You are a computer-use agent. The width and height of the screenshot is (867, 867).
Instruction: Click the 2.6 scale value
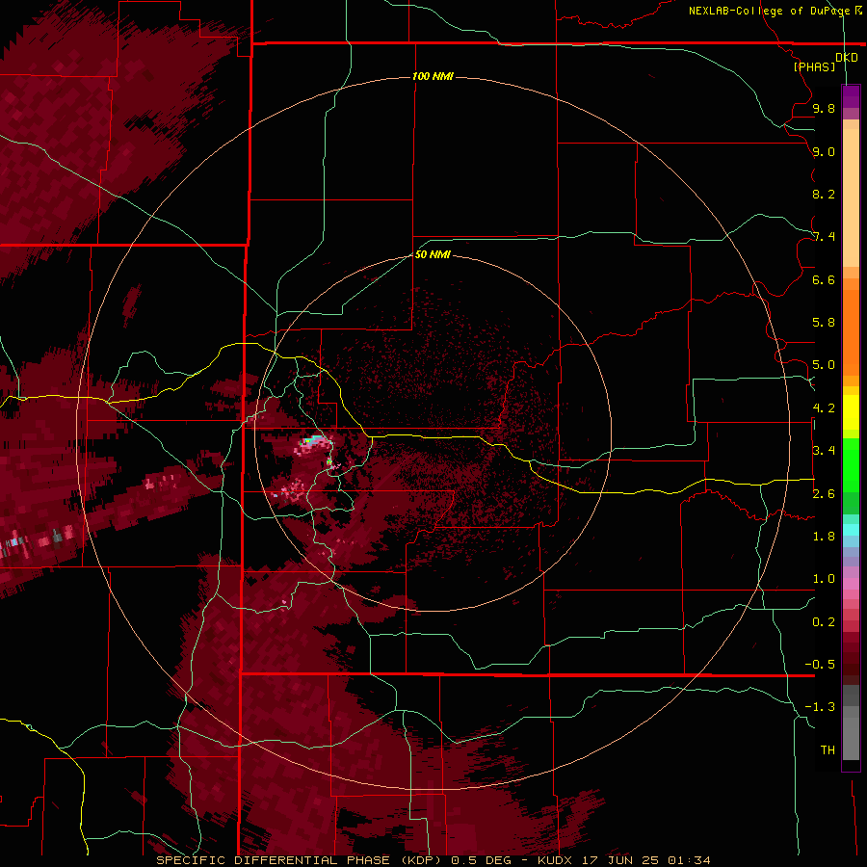click(x=824, y=494)
